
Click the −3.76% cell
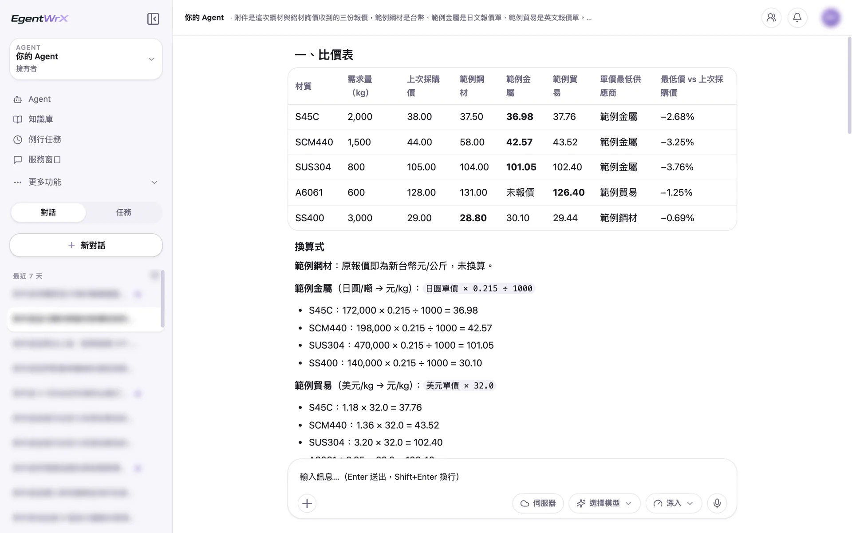[x=677, y=167]
